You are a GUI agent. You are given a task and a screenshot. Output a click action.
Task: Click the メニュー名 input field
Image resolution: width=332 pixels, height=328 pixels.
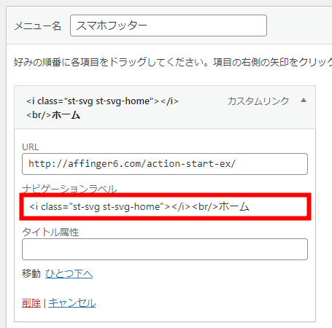[169, 26]
